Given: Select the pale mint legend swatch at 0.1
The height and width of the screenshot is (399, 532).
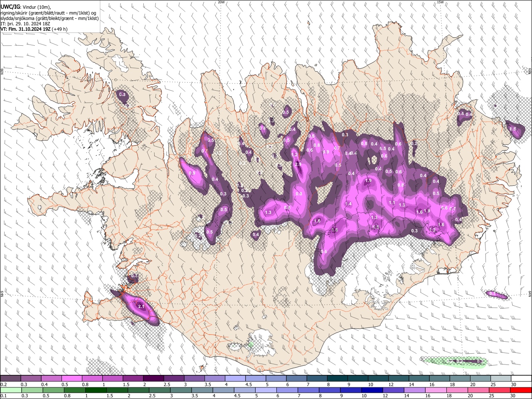Looking at the screenshot, I should click(x=11, y=390).
